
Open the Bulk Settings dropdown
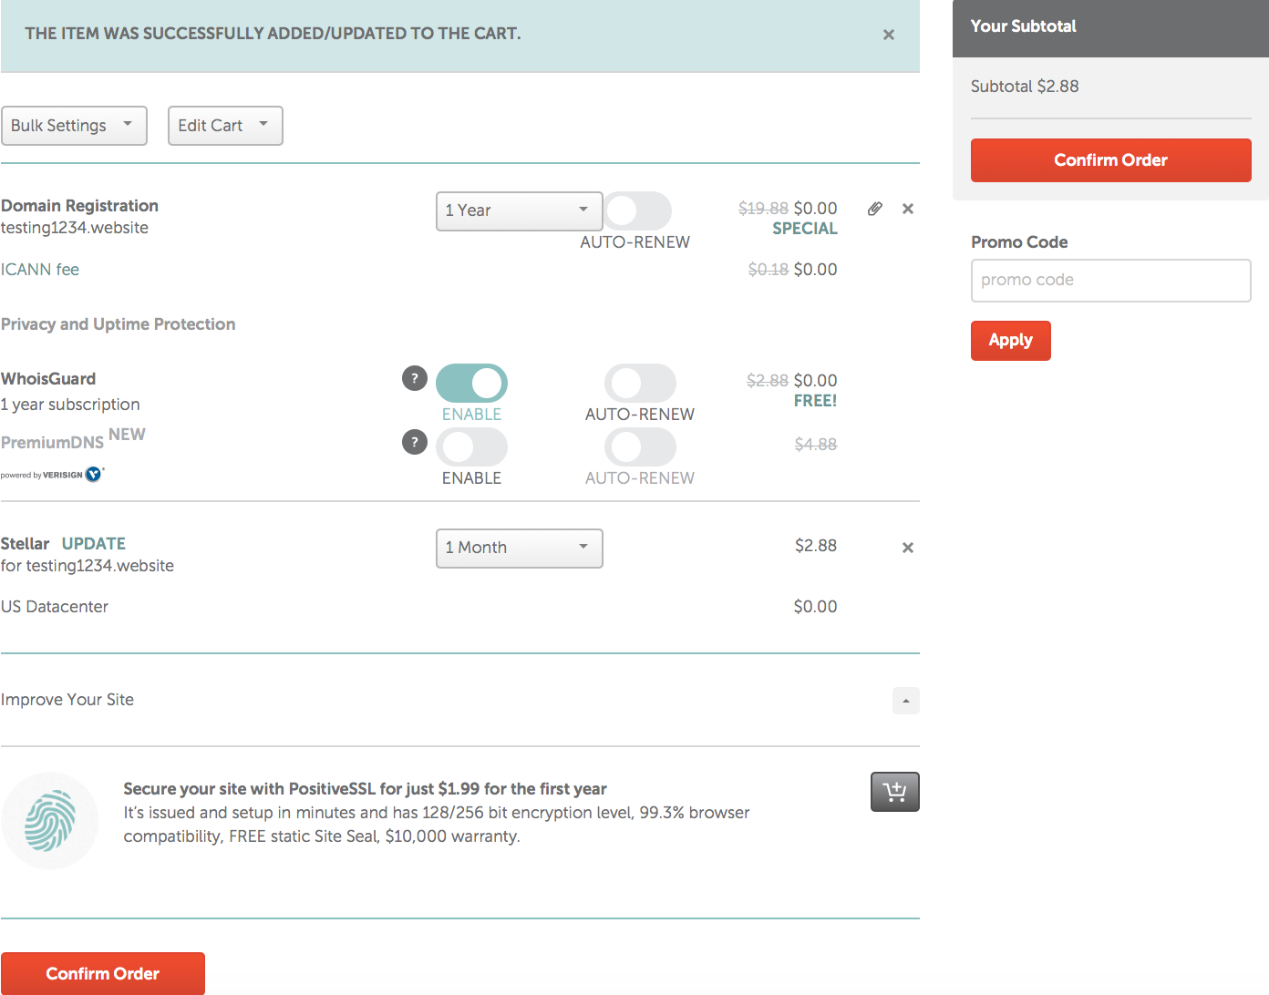click(x=74, y=126)
